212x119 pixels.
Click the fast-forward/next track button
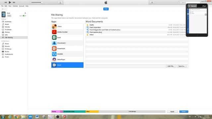tap(14, 2)
